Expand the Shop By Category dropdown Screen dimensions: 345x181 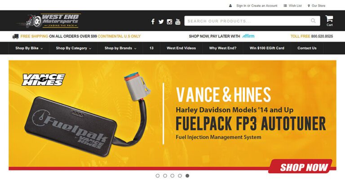[x=74, y=48]
